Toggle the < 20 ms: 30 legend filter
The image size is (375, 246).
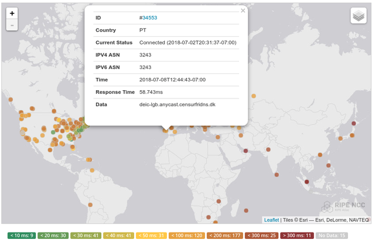tap(53, 235)
